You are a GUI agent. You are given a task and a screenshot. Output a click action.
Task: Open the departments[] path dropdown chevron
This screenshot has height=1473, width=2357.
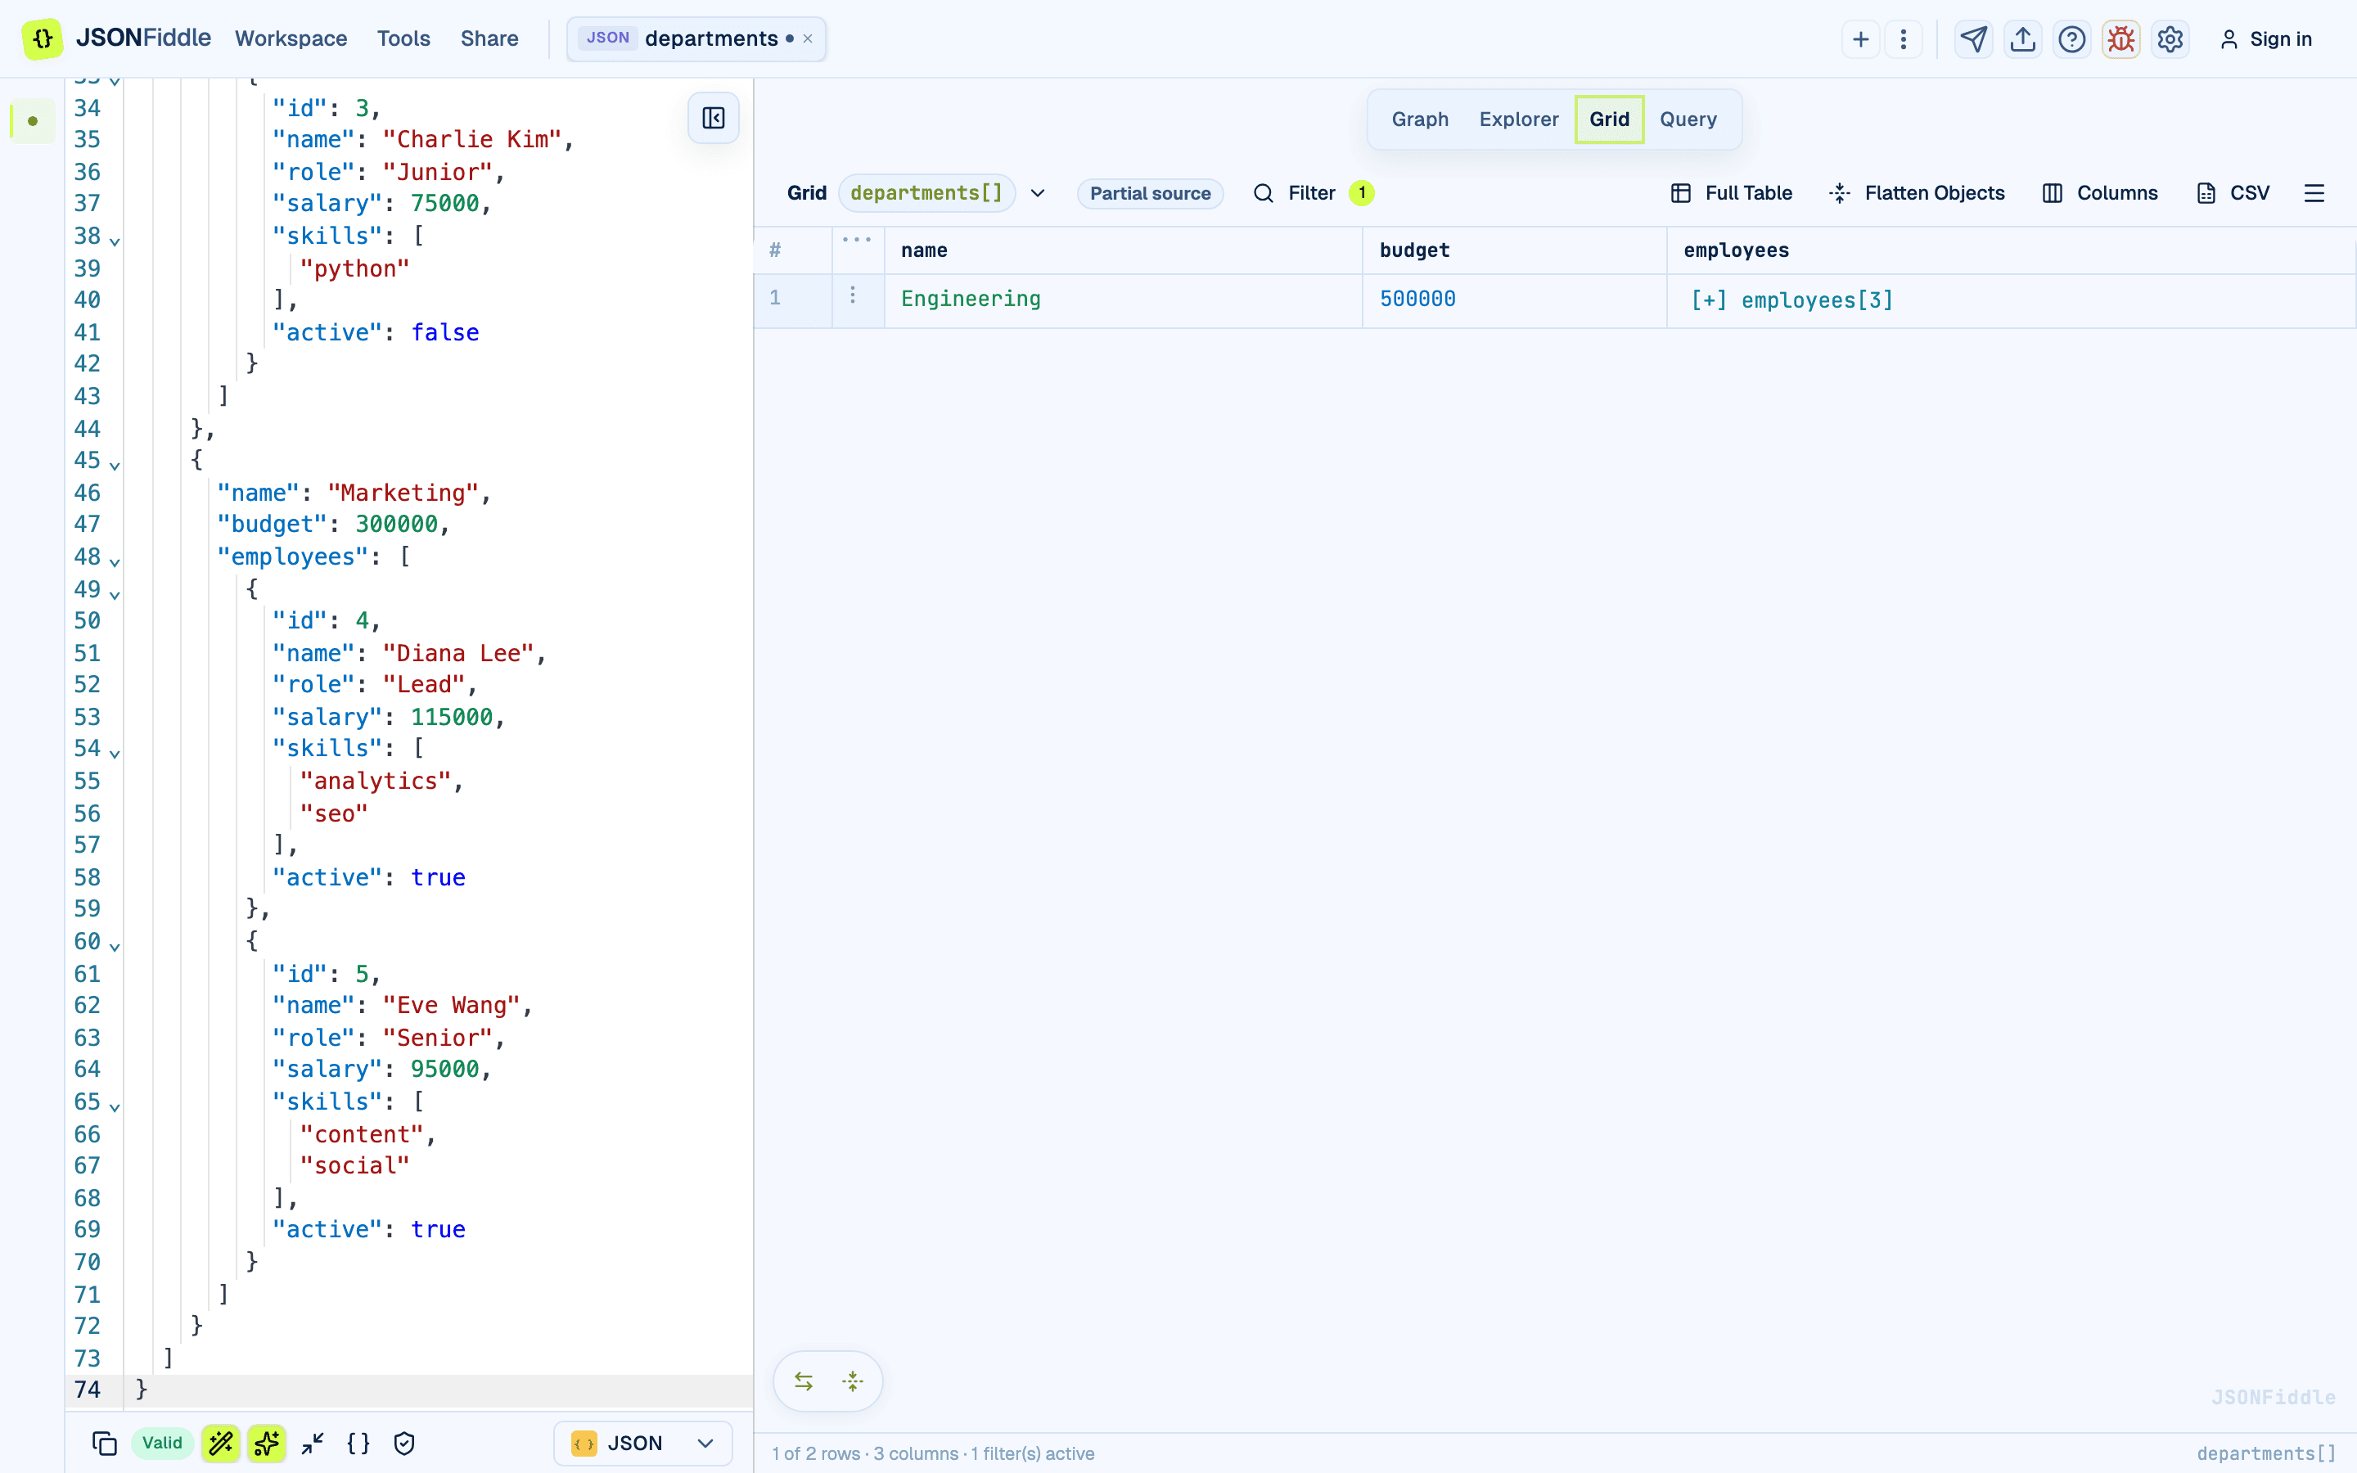coord(1039,193)
